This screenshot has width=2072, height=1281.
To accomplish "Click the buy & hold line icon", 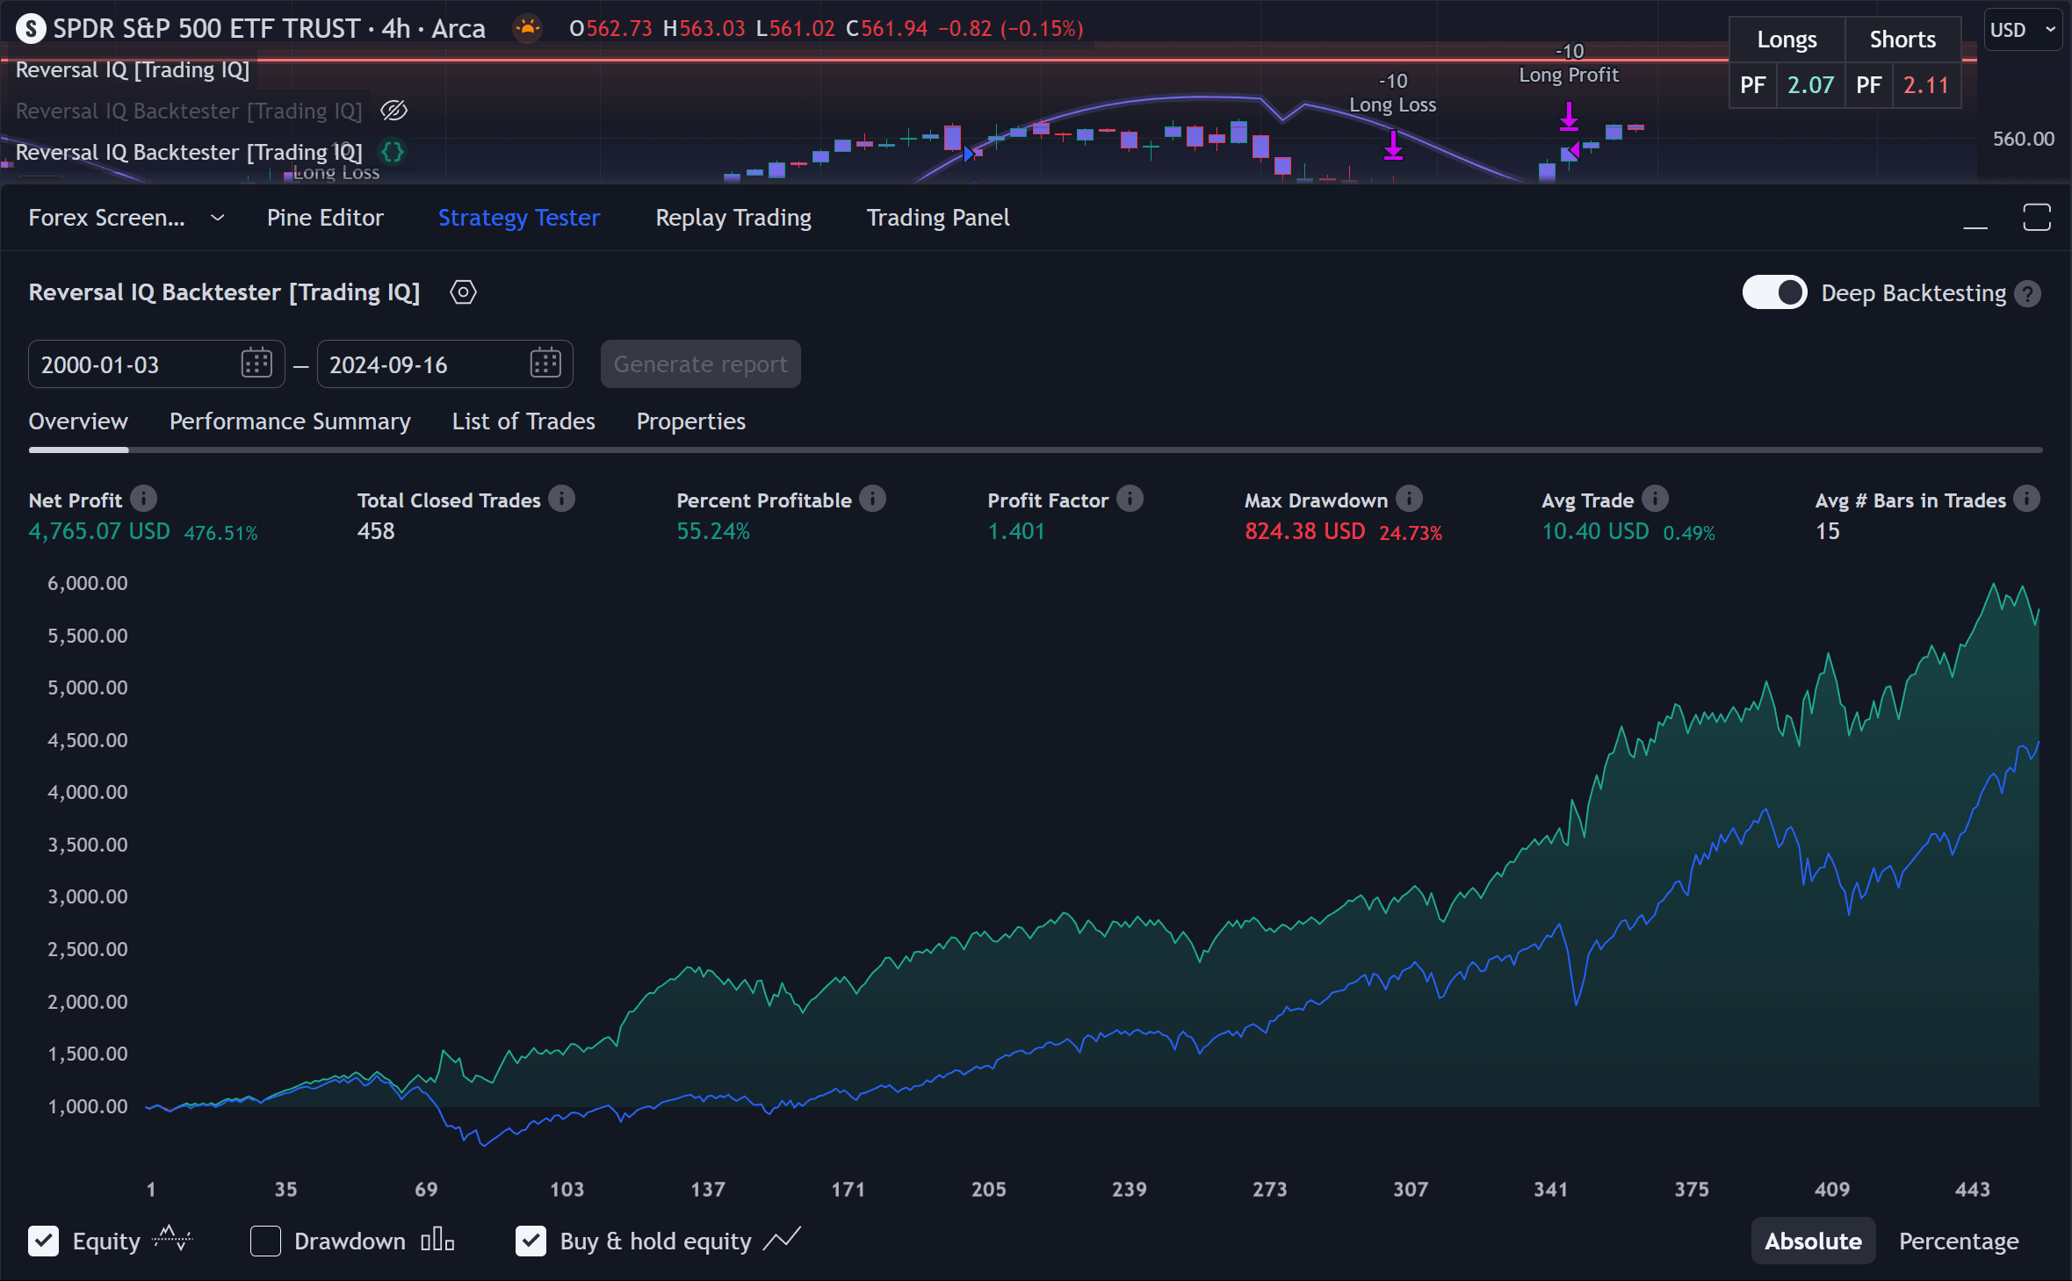I will pos(782,1240).
